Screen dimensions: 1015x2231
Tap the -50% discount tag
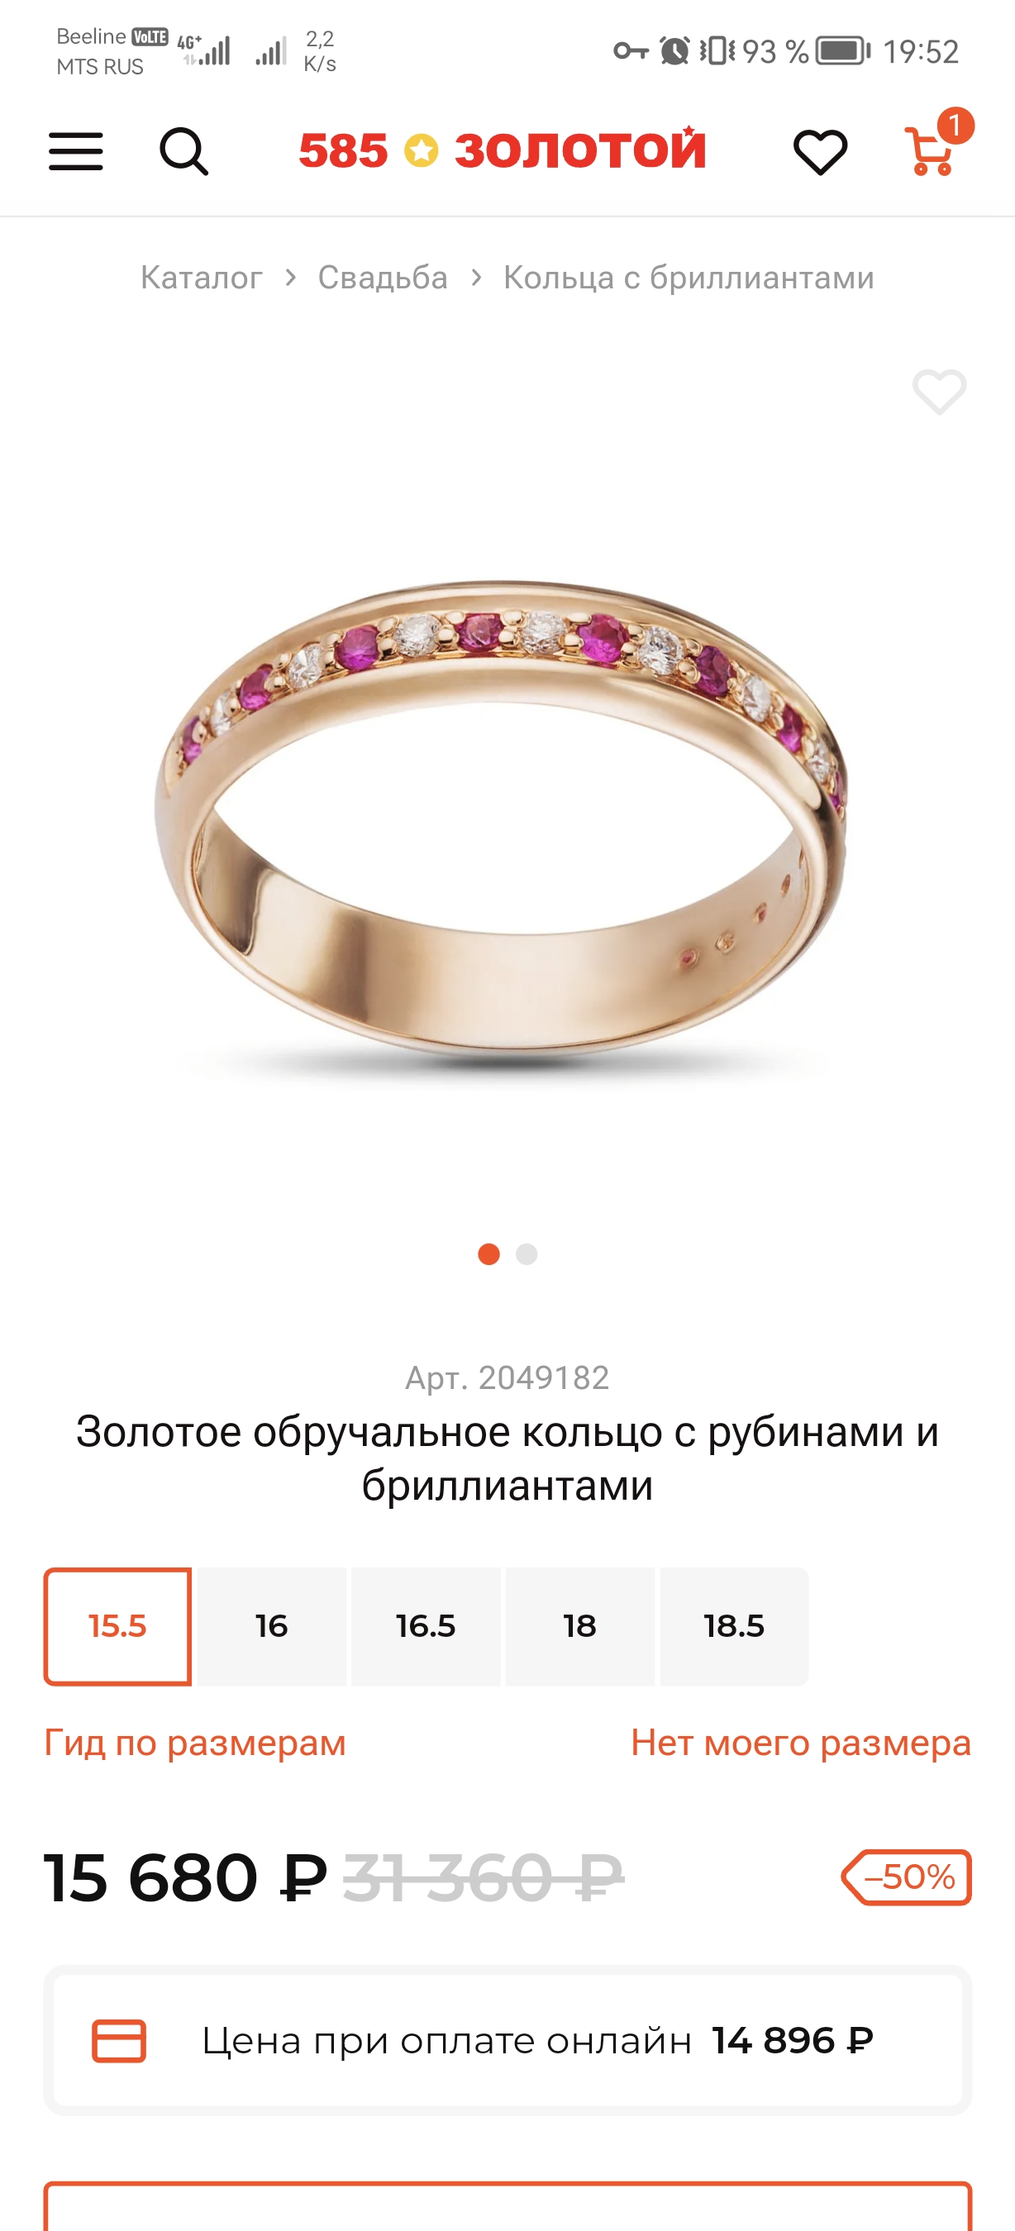tap(907, 1877)
